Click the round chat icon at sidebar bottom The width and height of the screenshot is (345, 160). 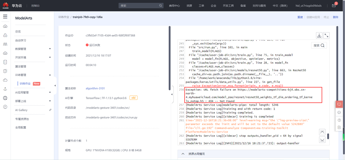[x=5, y=107]
